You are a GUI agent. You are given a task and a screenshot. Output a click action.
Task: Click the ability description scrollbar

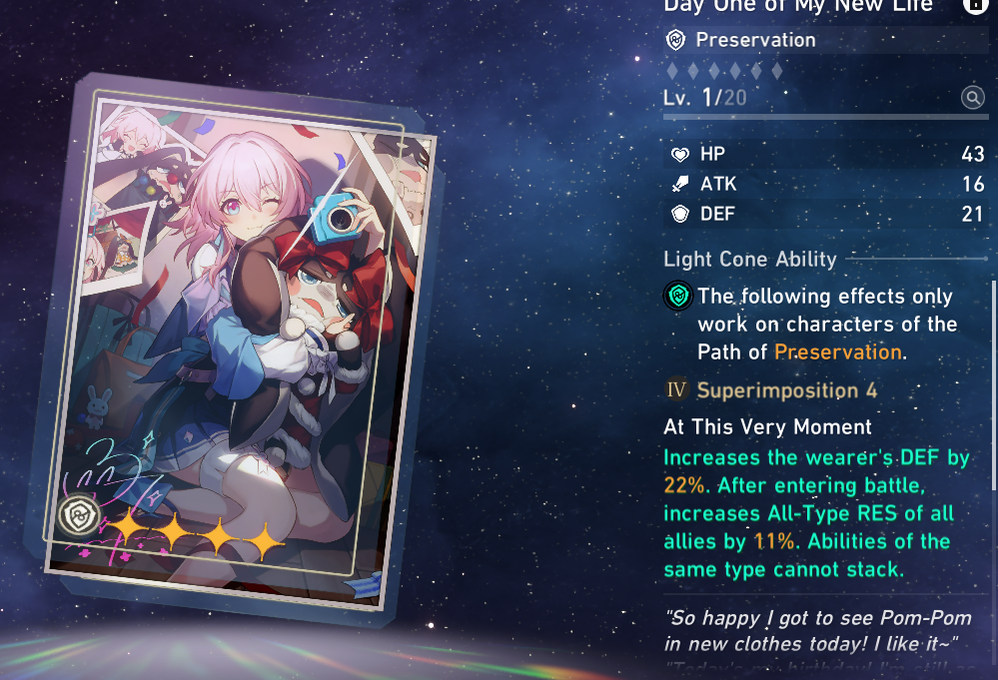point(994,384)
